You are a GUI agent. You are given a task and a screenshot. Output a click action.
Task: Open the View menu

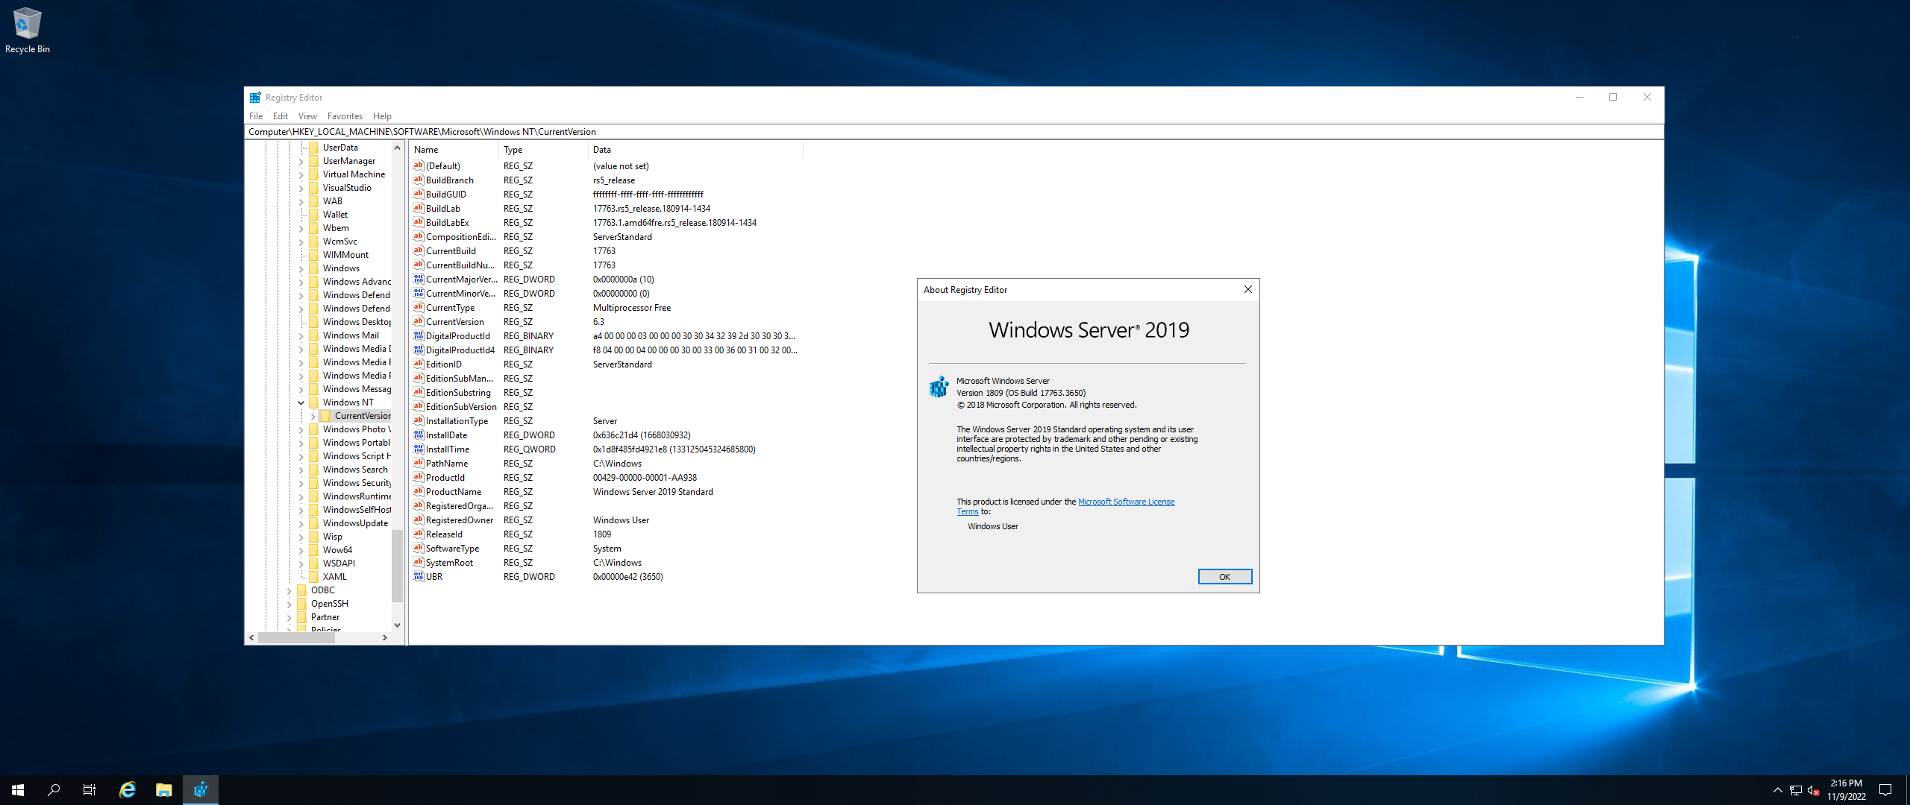click(307, 116)
